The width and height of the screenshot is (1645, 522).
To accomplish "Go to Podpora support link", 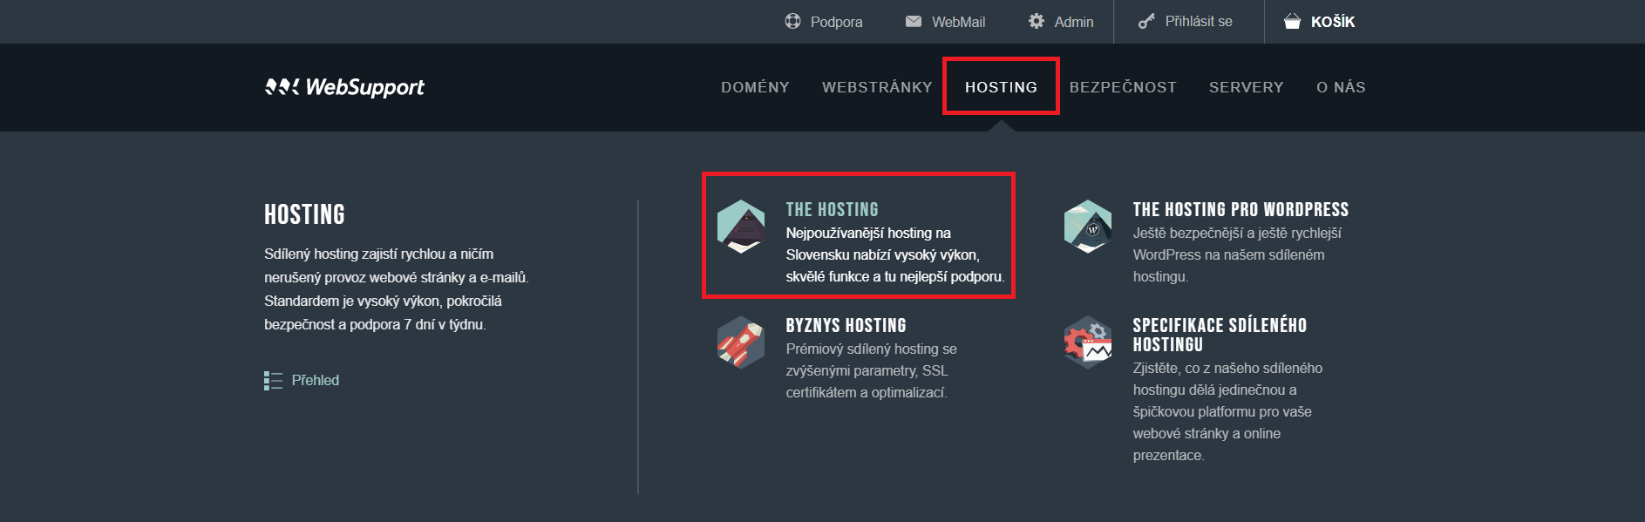I will [836, 22].
